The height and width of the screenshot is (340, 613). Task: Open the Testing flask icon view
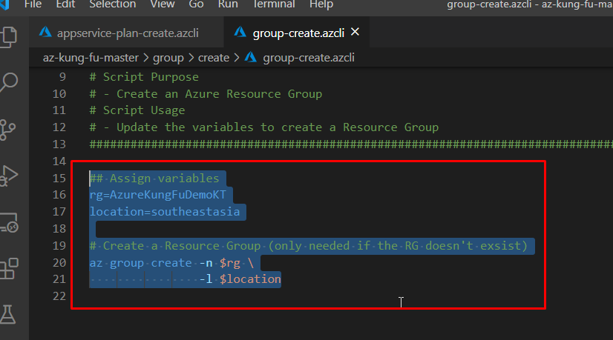tap(9, 315)
